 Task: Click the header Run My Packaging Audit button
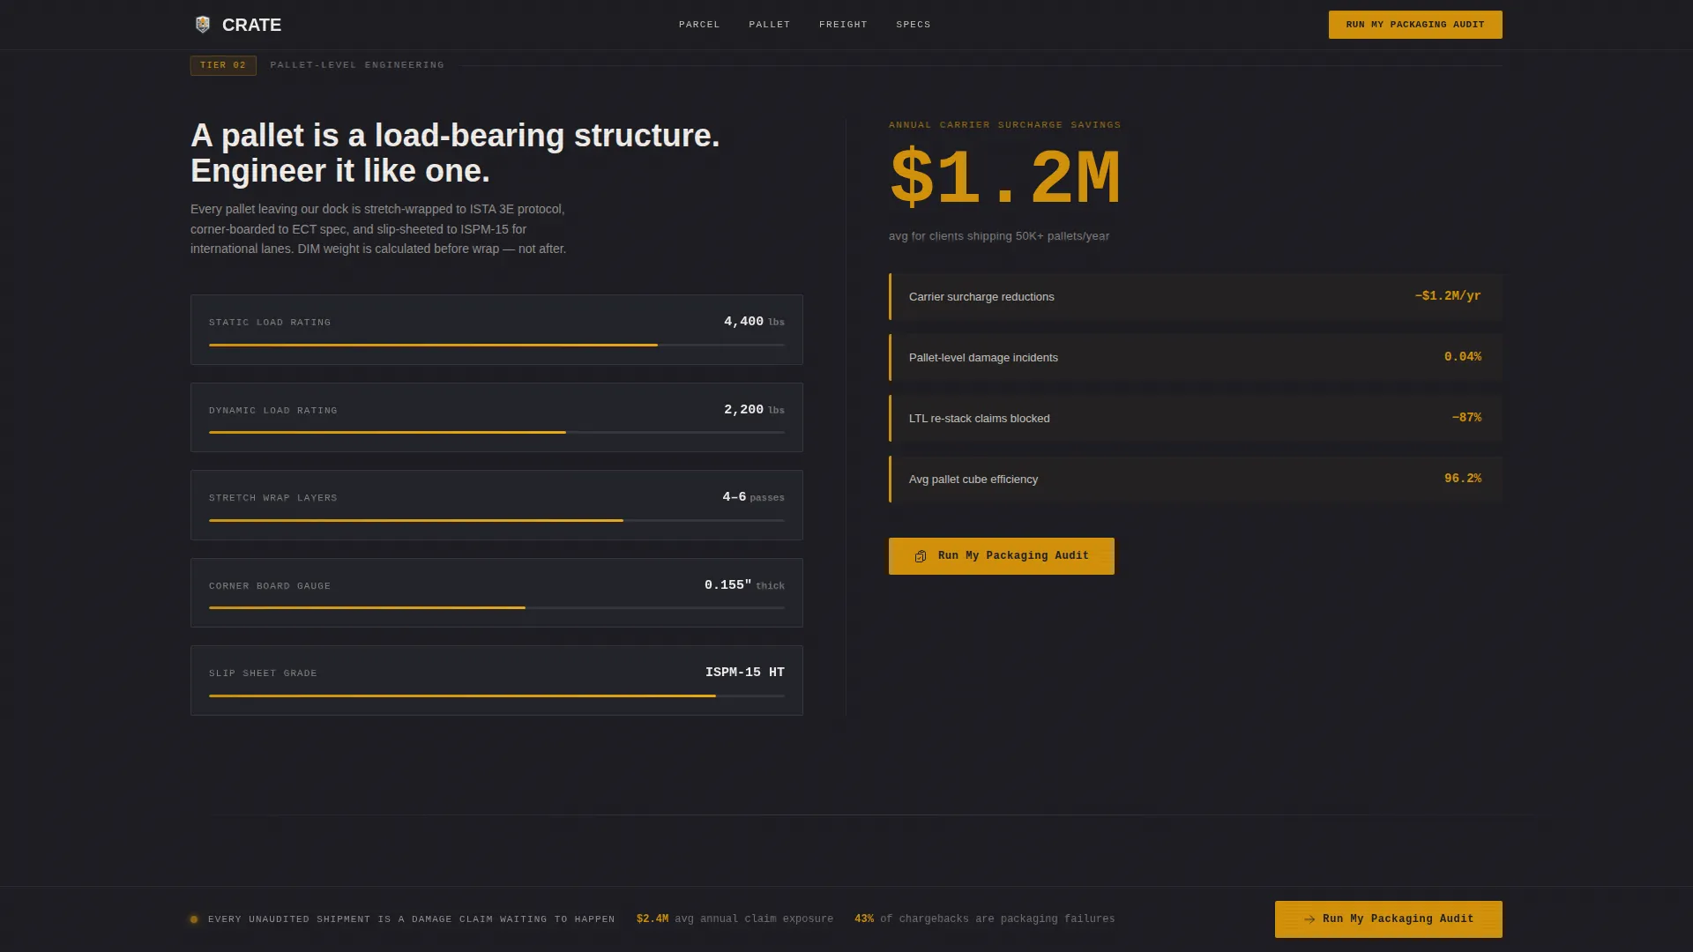(1415, 25)
